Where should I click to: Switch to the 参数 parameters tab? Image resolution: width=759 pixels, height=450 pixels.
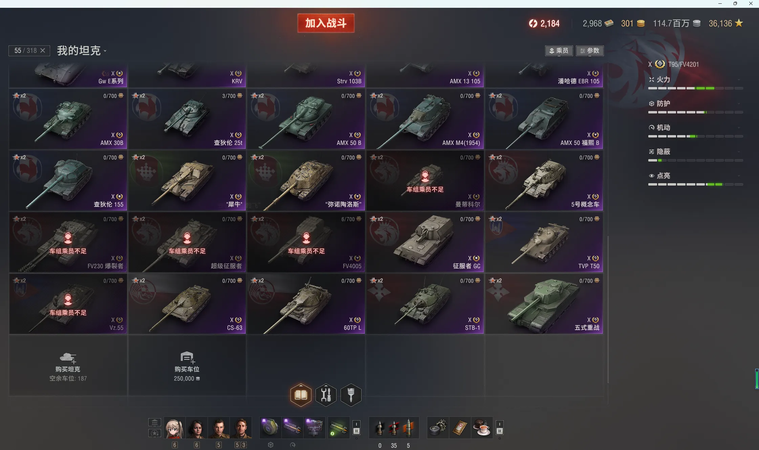pos(590,51)
